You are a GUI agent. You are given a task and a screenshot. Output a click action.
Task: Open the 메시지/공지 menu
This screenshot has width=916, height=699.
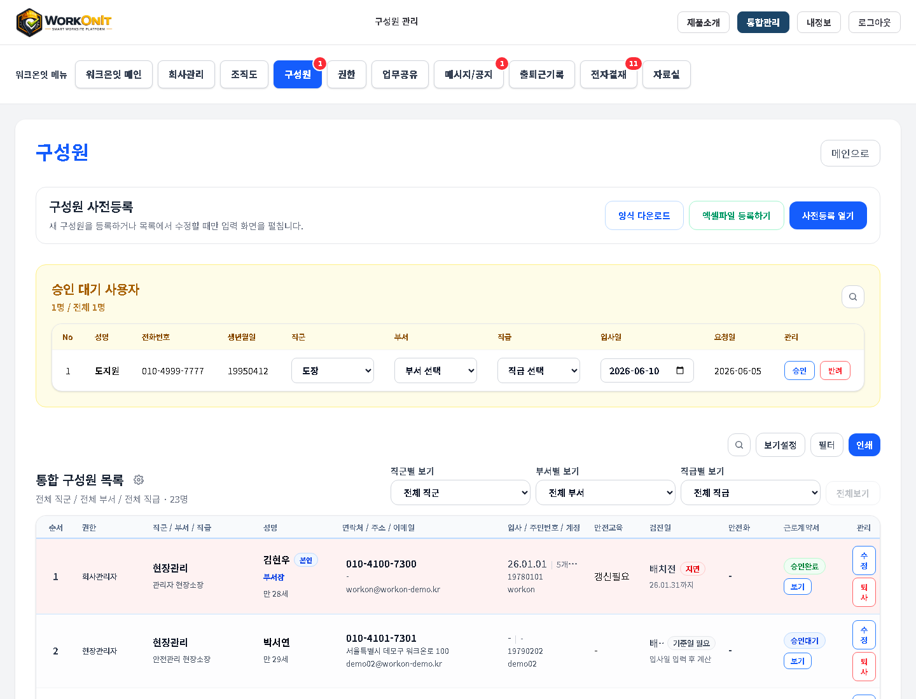(469, 74)
